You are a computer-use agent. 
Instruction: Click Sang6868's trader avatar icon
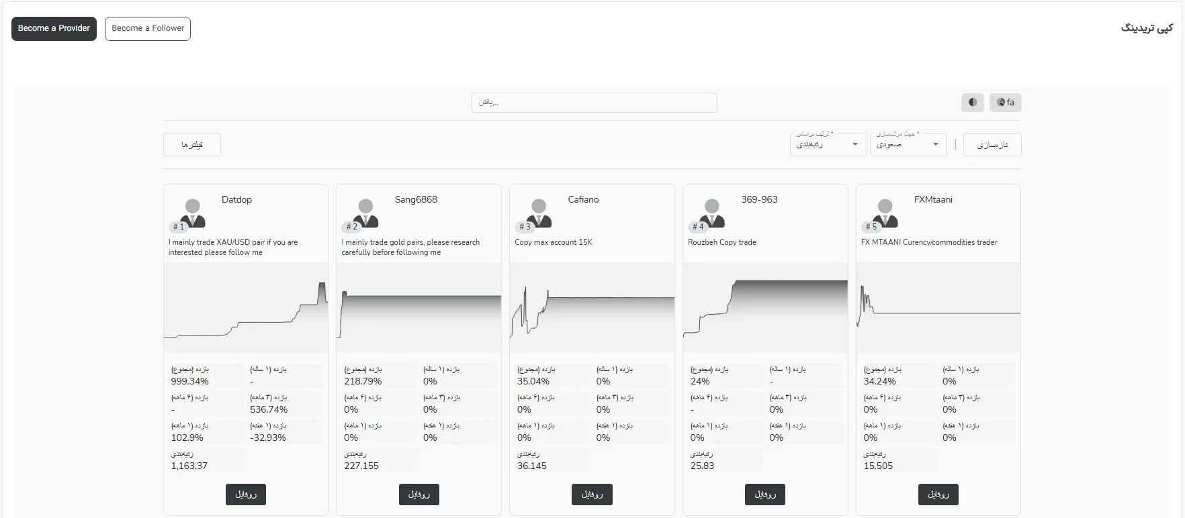click(x=366, y=212)
